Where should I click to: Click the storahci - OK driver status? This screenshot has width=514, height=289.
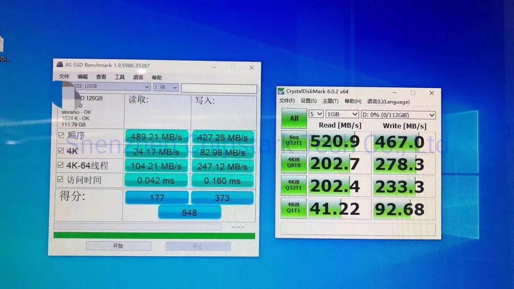click(x=76, y=112)
